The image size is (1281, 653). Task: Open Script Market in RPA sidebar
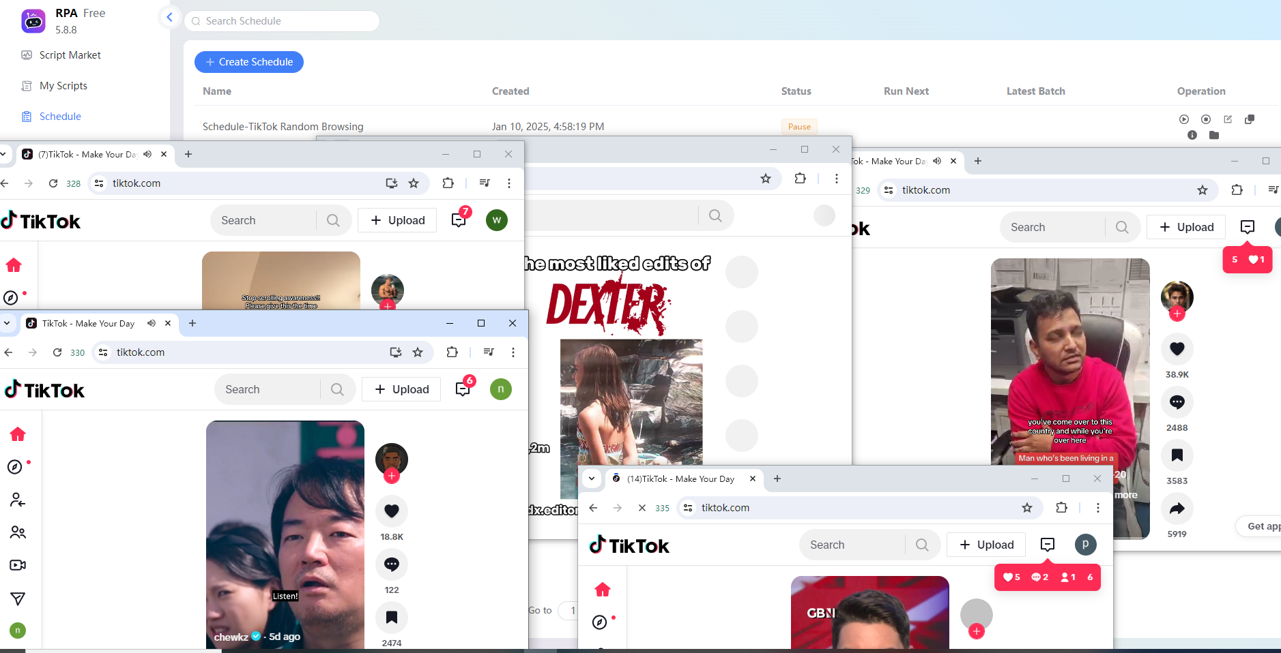[x=70, y=55]
